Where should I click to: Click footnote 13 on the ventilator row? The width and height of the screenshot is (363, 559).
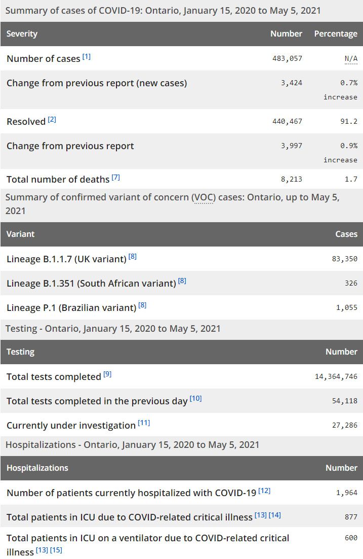tap(42, 550)
